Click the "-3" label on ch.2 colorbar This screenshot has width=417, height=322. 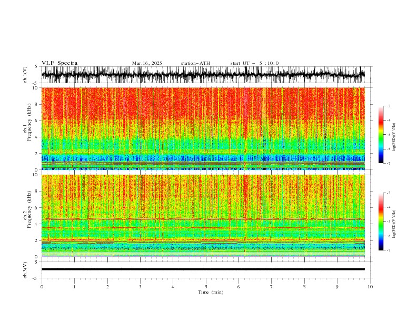click(389, 193)
